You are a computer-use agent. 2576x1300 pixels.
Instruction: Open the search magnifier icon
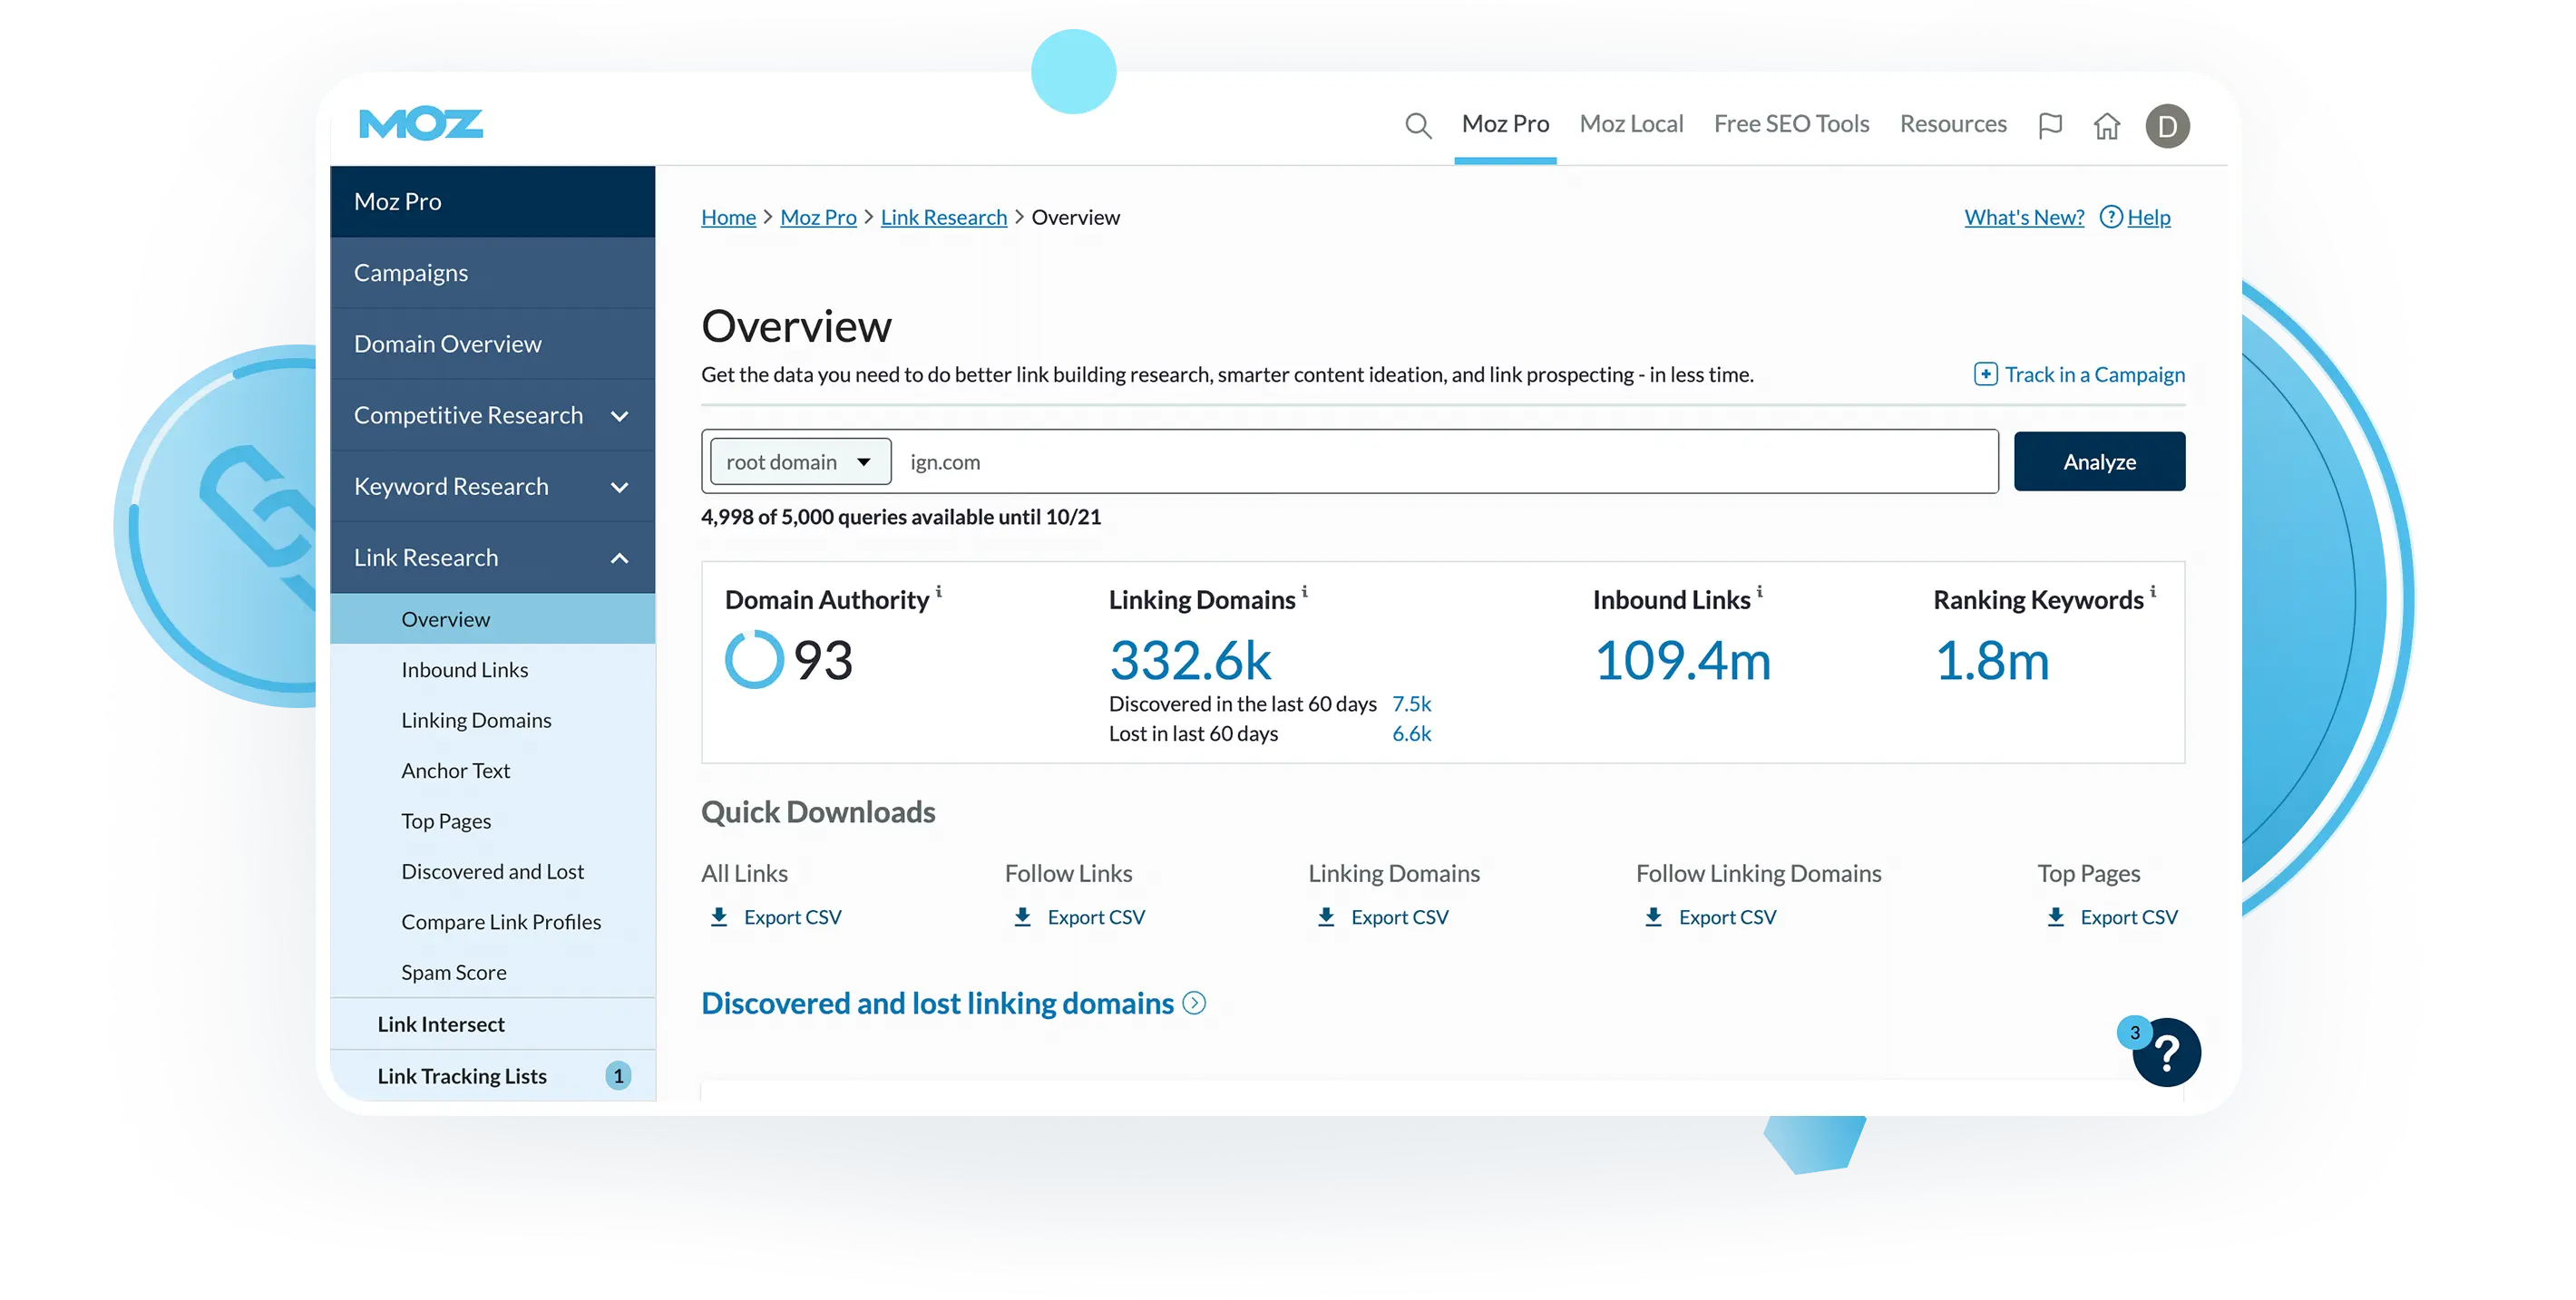pos(1417,124)
